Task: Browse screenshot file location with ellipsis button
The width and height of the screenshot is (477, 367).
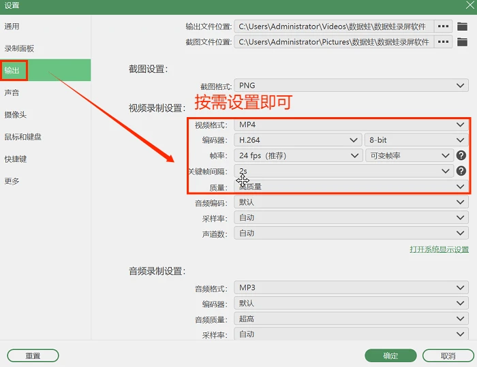Action: click(x=443, y=42)
